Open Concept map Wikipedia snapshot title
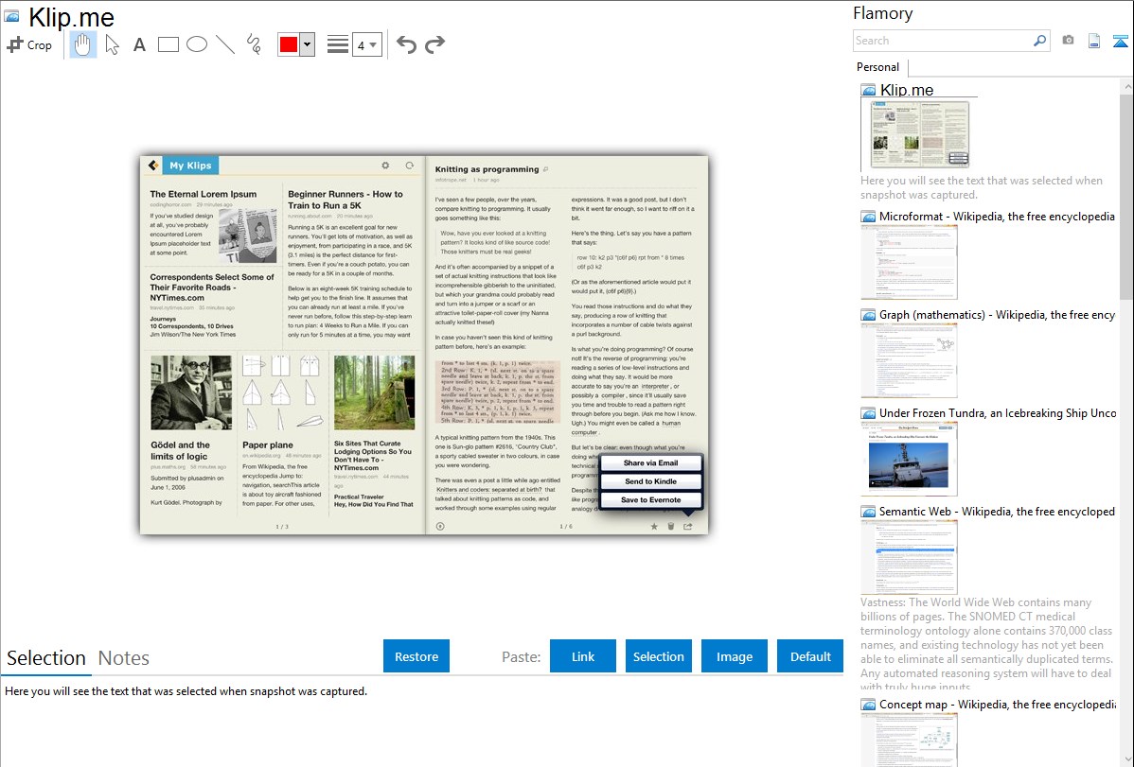This screenshot has height=767, width=1134. tap(997, 704)
